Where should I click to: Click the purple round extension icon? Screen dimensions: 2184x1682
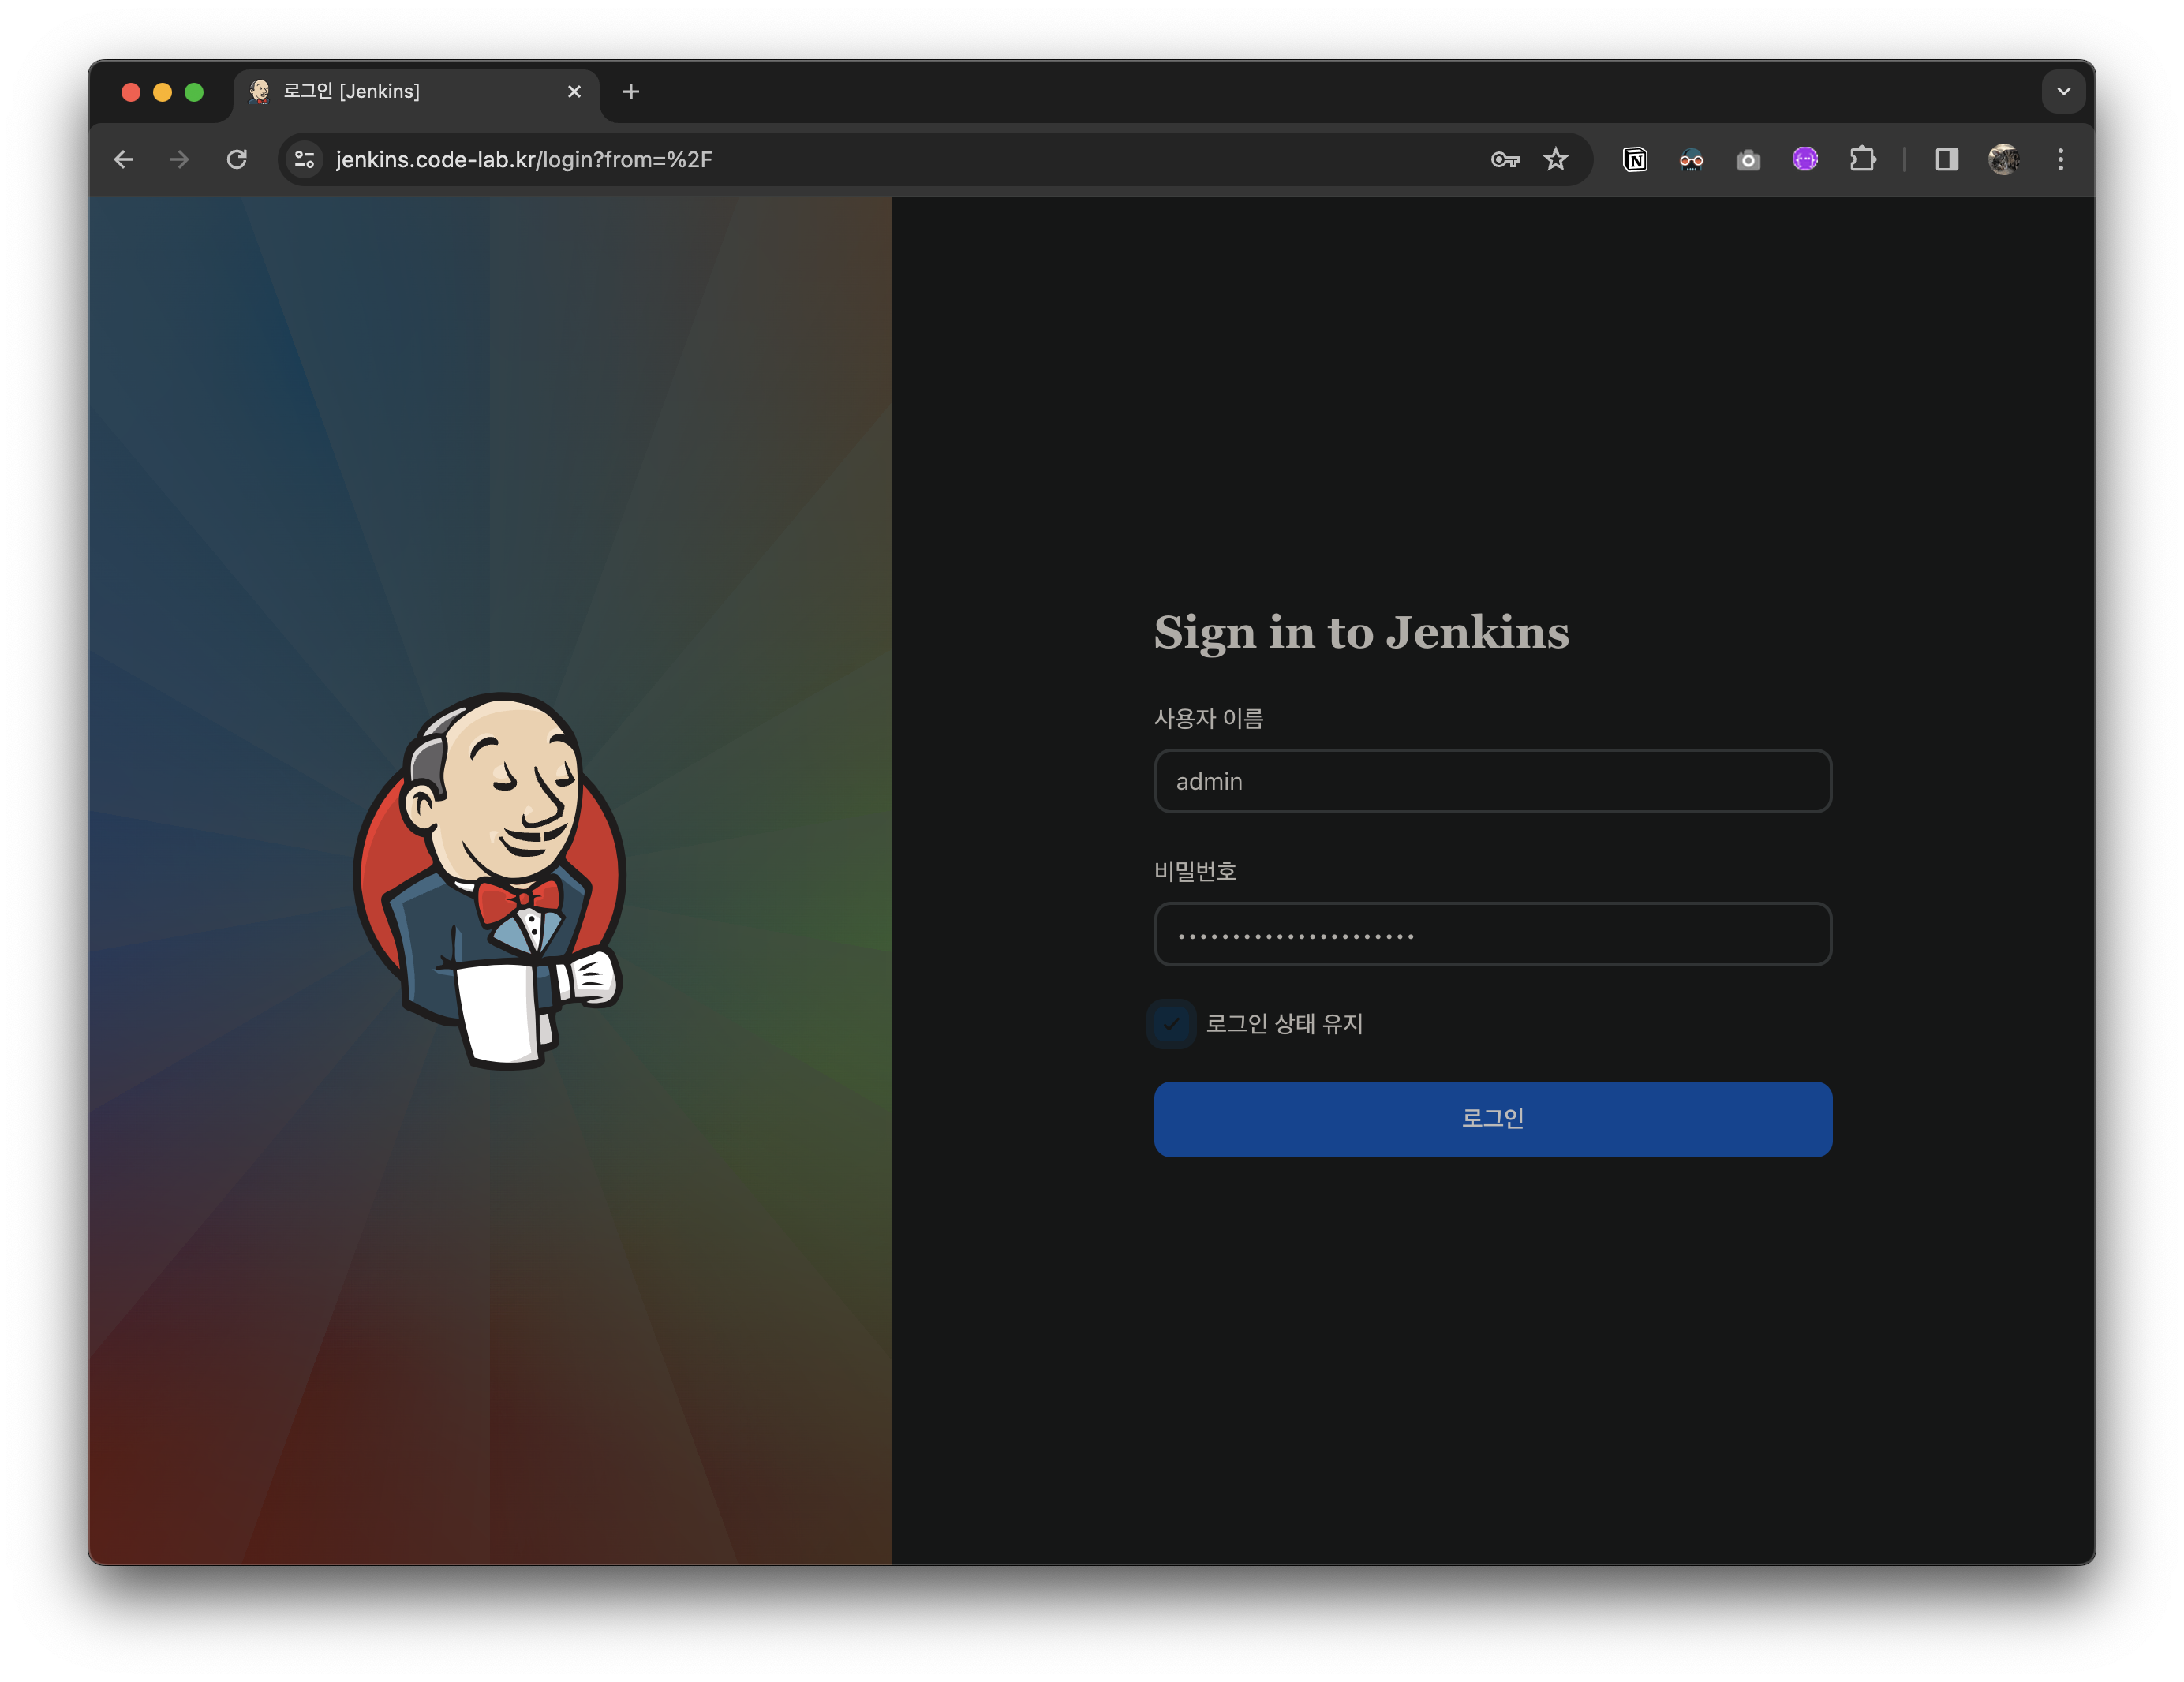pos(1805,160)
